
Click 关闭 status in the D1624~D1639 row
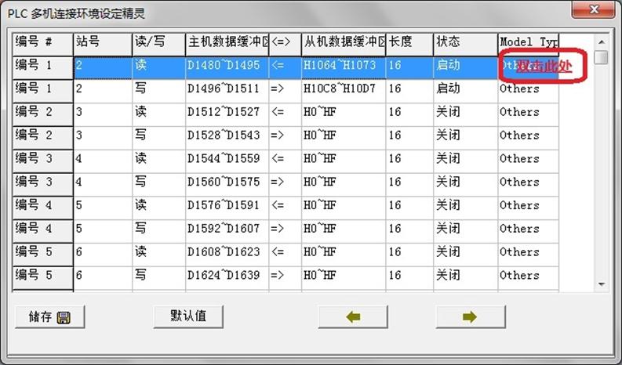click(465, 279)
